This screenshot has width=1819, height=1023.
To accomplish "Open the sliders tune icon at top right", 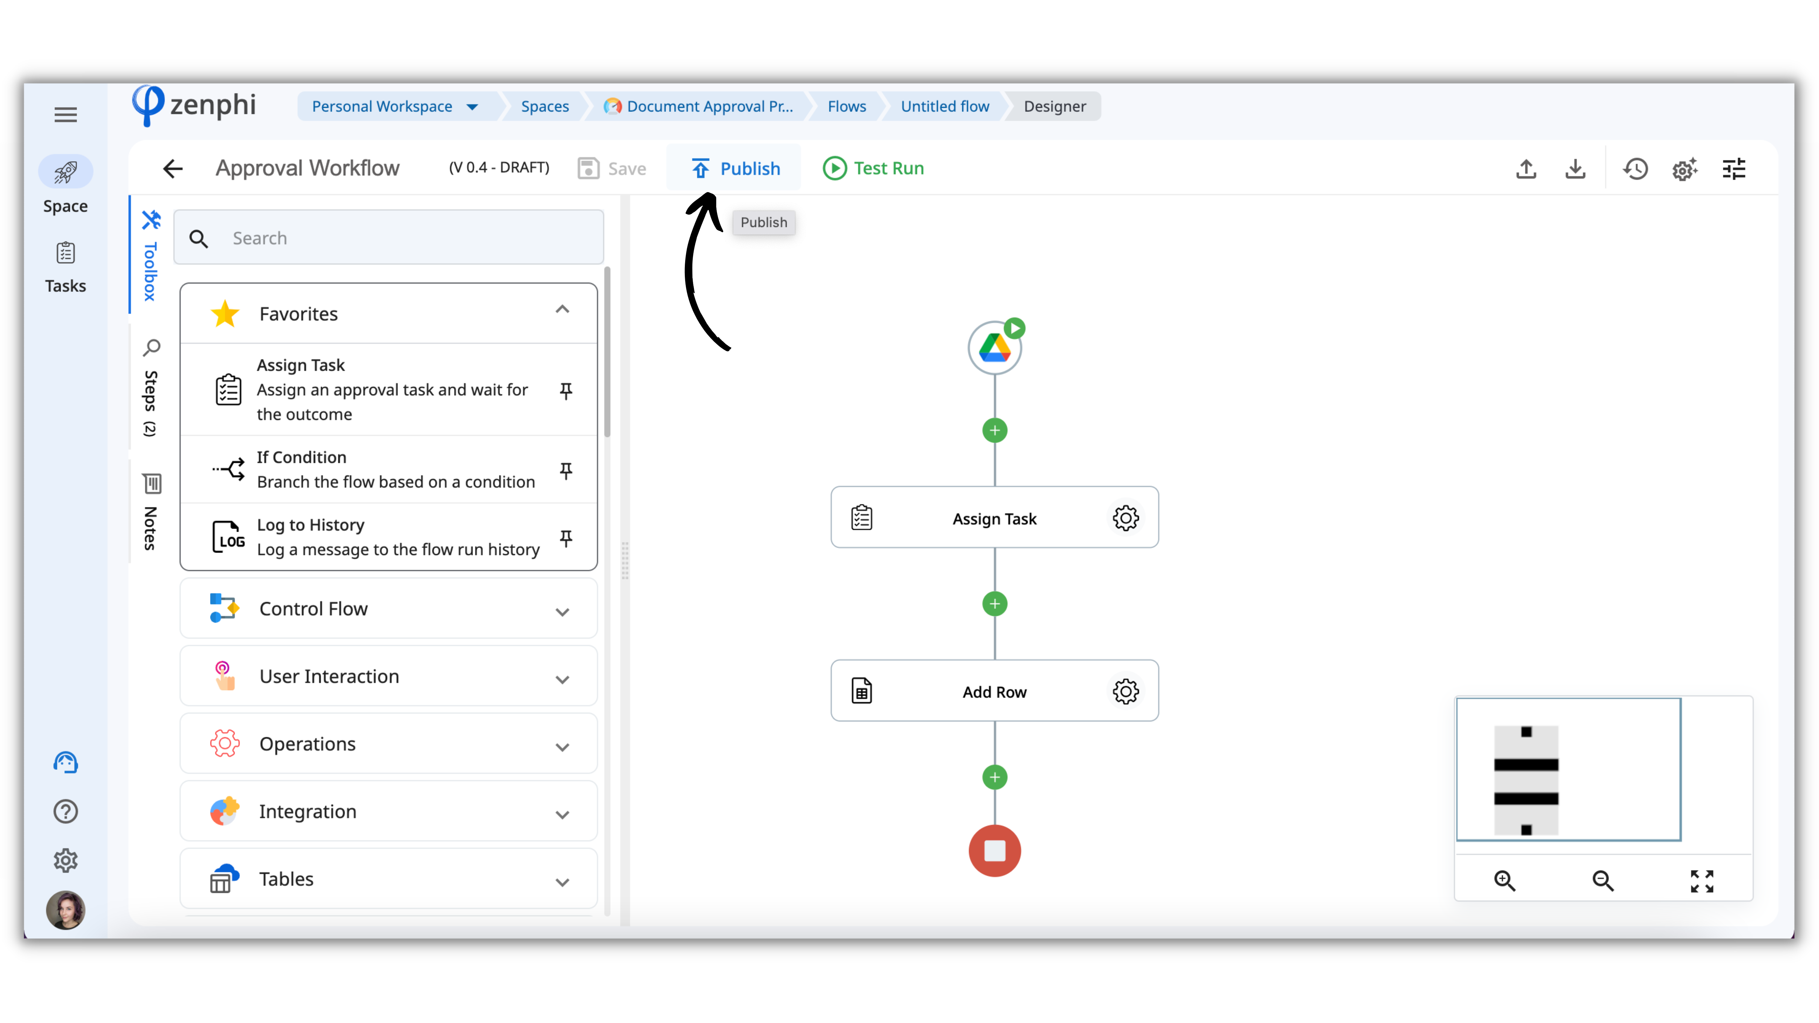I will pos(1734,169).
